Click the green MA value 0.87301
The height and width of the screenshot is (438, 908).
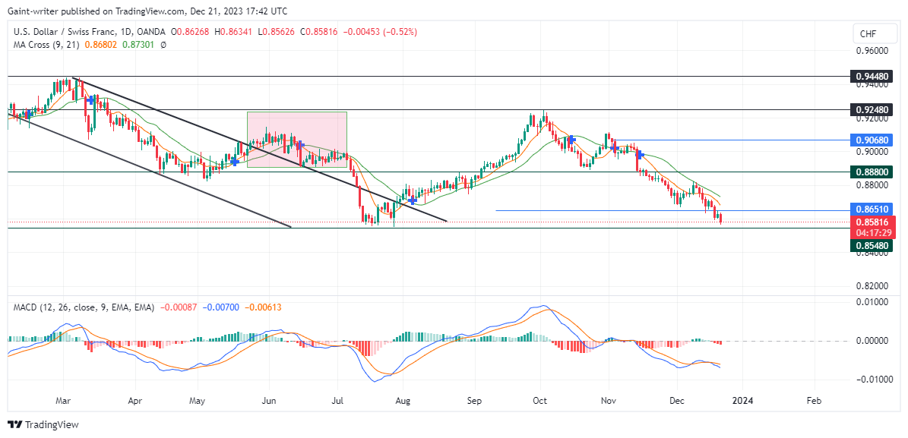(x=138, y=45)
